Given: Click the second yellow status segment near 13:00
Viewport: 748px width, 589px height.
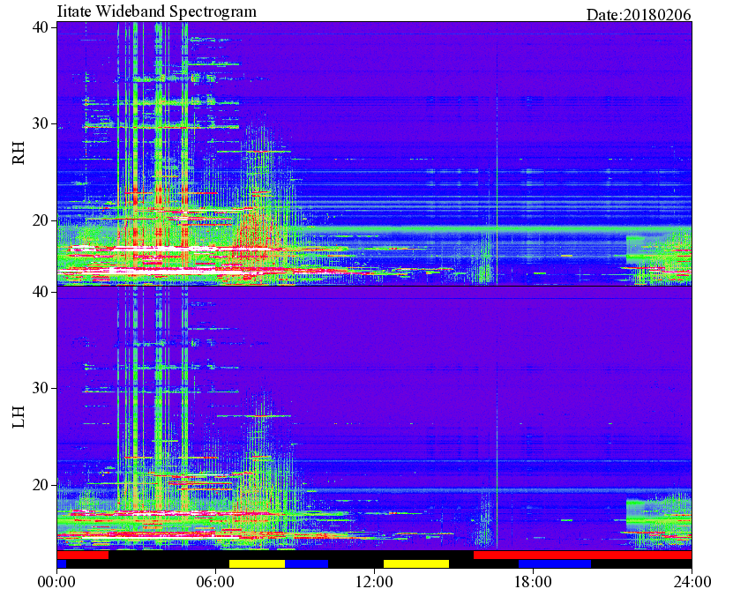Looking at the screenshot, I should (x=416, y=563).
